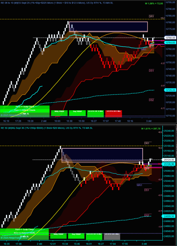Click the WR1 label on NQ chart
Image resolution: width=177 pixels, height=246 pixels.
click(139, 185)
